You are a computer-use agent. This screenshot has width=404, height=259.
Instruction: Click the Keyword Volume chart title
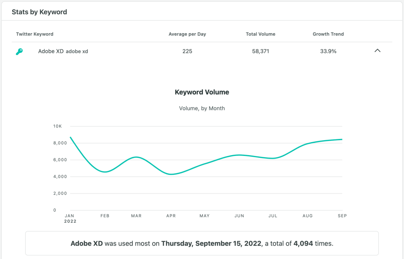point(202,92)
